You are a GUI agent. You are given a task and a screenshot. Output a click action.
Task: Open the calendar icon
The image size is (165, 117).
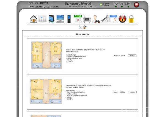click(78, 19)
